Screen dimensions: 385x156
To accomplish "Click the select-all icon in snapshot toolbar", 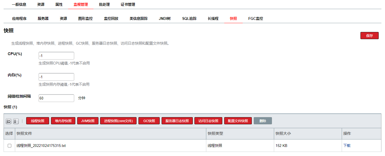I will pos(9,121).
